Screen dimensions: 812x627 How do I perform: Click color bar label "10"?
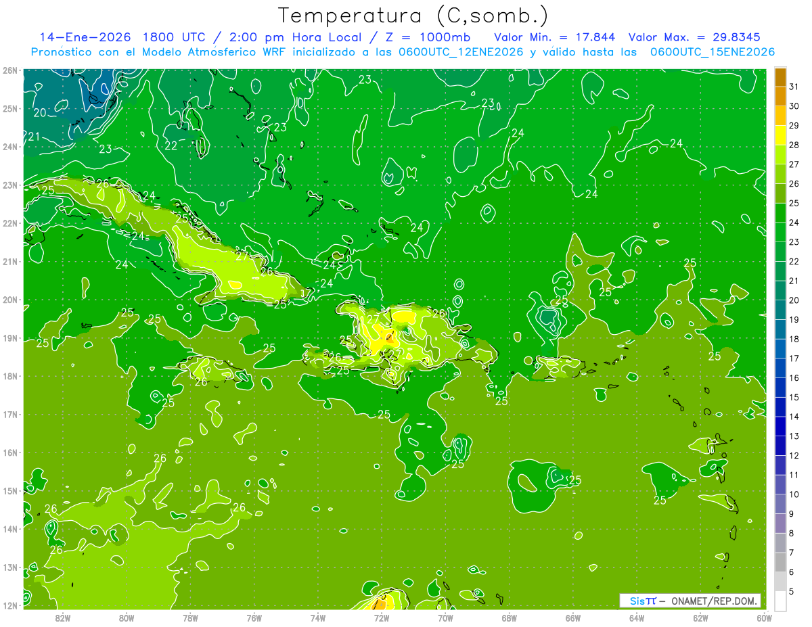click(794, 494)
